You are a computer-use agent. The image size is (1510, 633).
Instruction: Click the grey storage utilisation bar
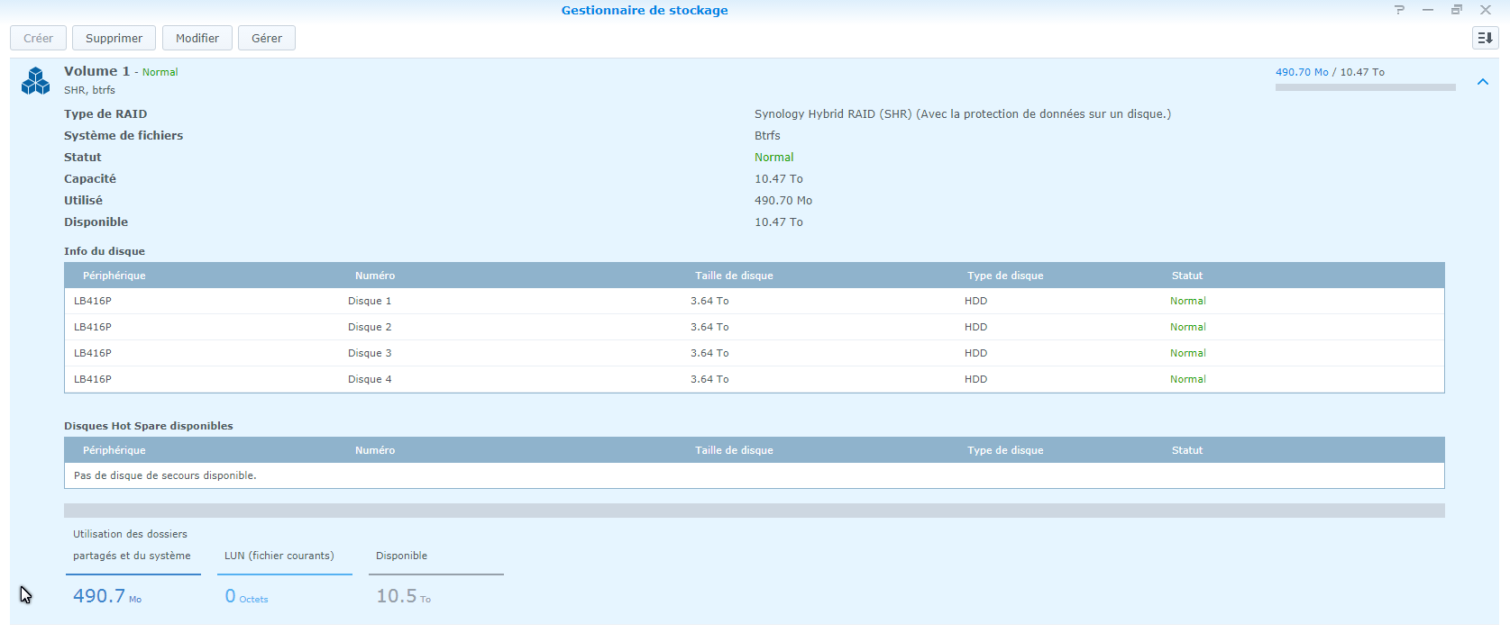754,511
